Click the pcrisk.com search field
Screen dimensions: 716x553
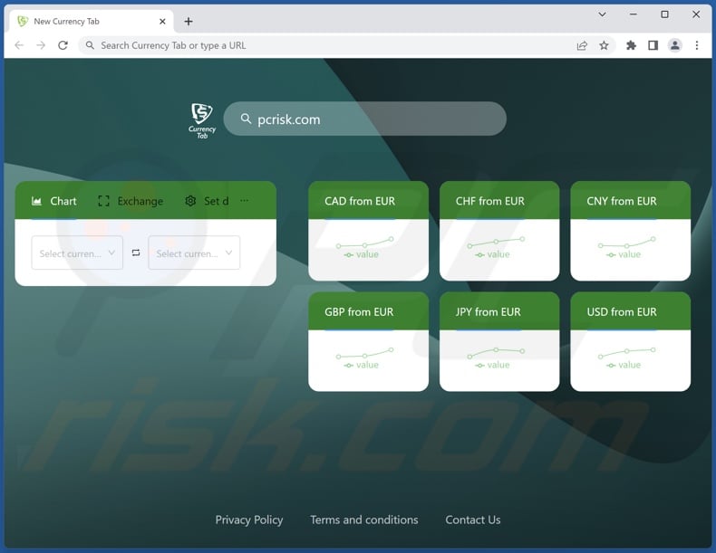pos(365,119)
